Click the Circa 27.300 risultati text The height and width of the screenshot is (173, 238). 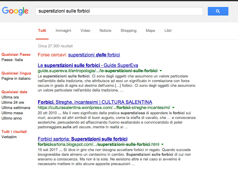coord(55,46)
